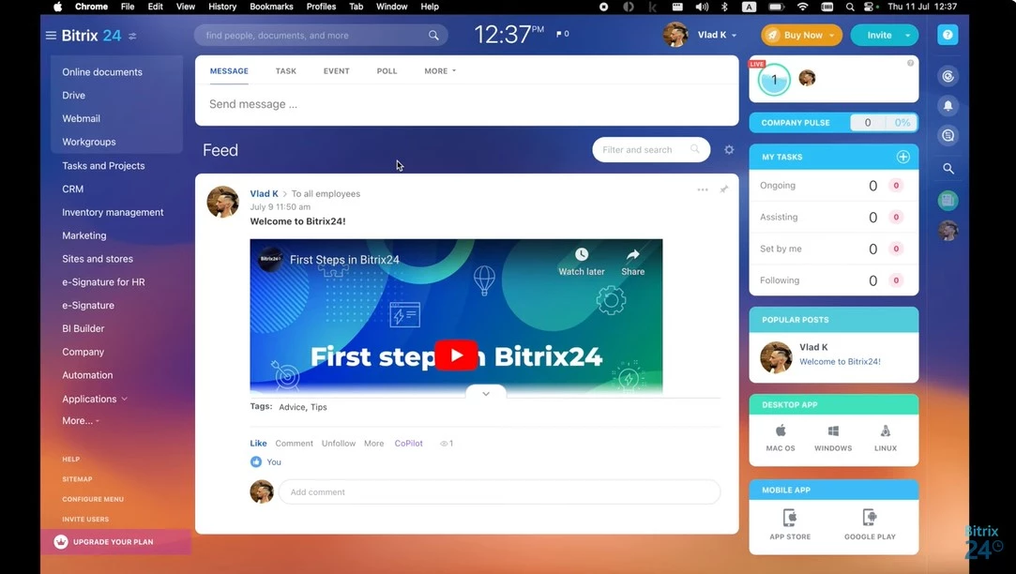Switch to the TASK tab
This screenshot has height=574, width=1016.
pos(286,71)
